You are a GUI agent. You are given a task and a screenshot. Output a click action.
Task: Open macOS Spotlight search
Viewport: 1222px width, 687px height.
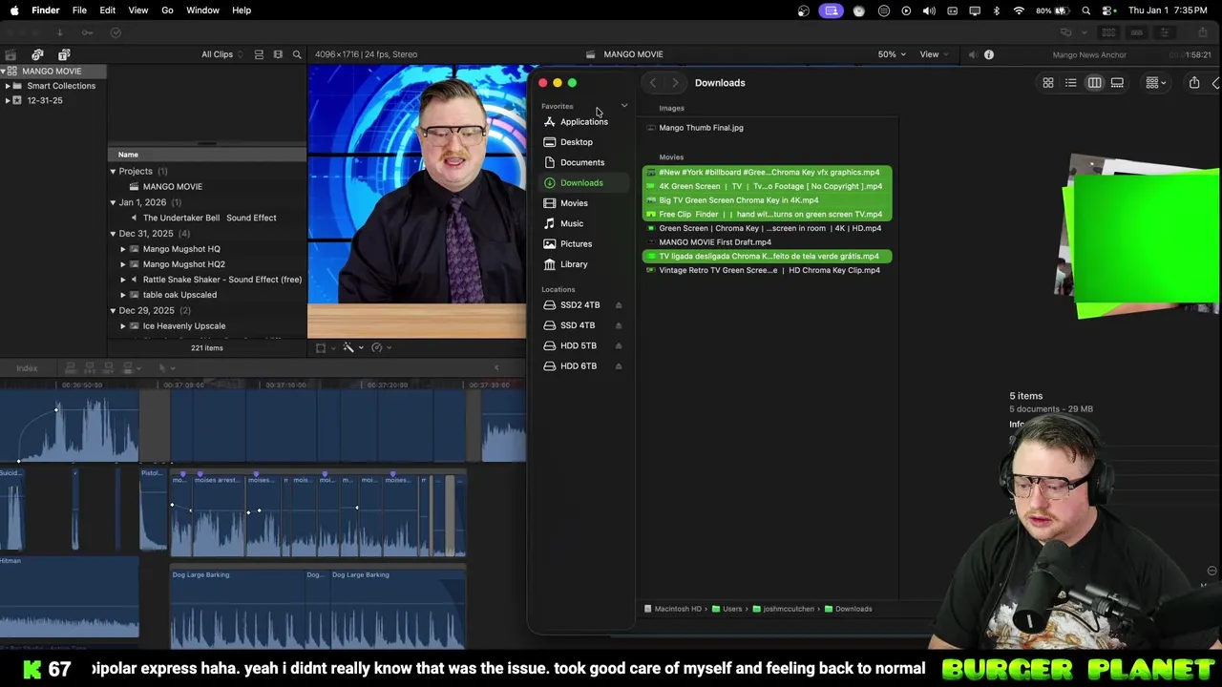pos(1086,10)
